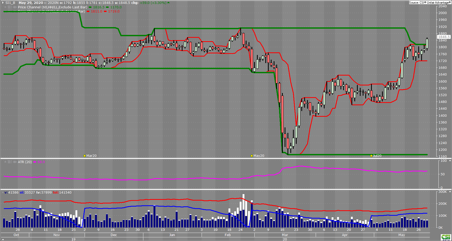This screenshot has height=241, width=452.
Task: Click the o:1792 open price readout
Action: pyautogui.click(x=66, y=3)
